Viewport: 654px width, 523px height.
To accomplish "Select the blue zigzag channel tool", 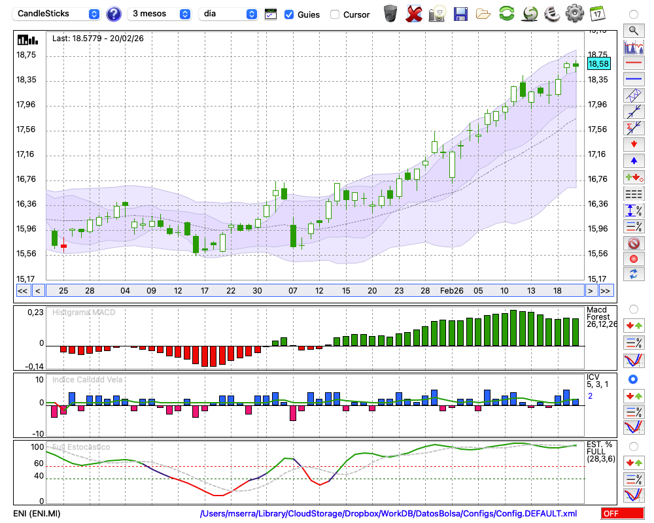I will [x=633, y=95].
